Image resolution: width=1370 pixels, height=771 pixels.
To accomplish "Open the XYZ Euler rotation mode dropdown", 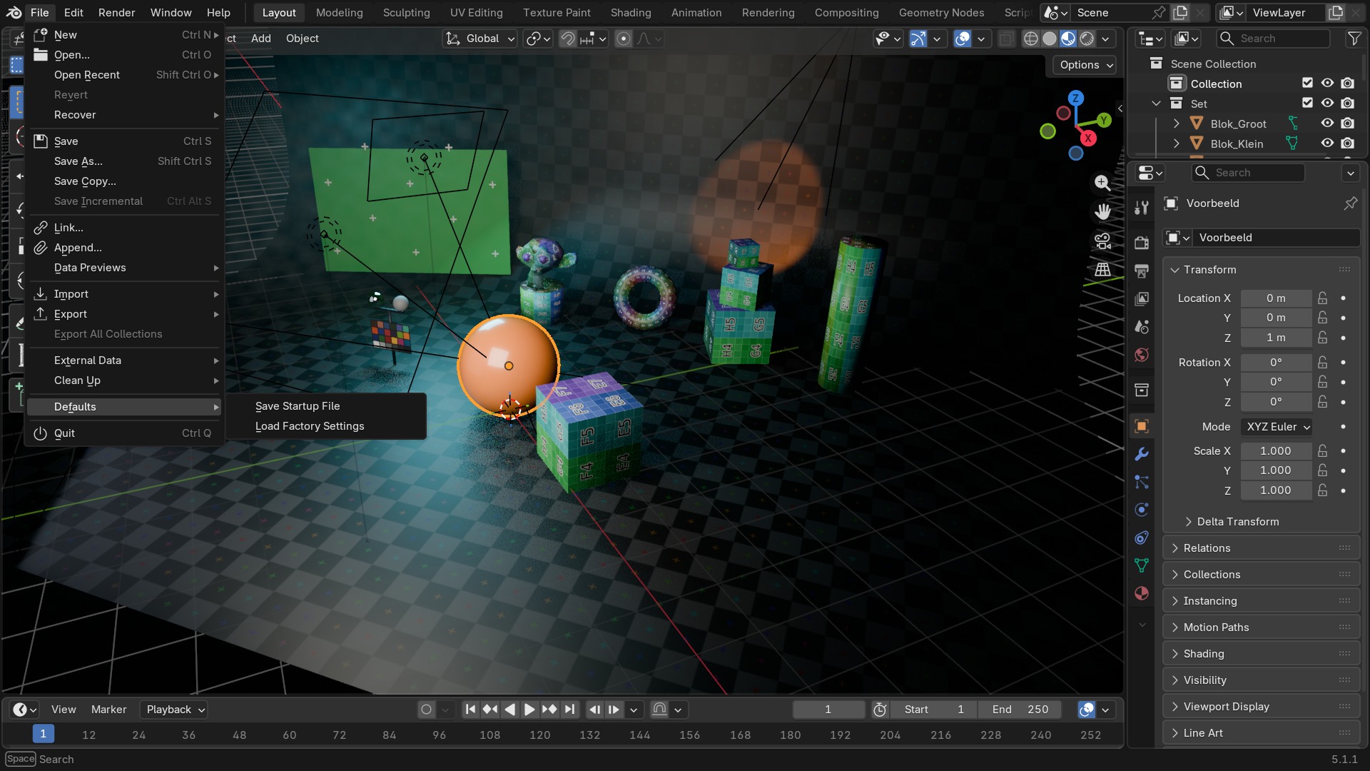I will point(1277,427).
